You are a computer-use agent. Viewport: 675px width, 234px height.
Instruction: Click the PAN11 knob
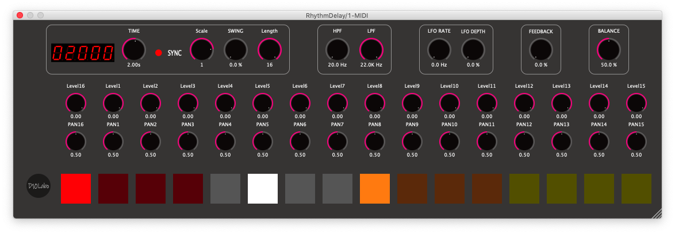pos(487,142)
